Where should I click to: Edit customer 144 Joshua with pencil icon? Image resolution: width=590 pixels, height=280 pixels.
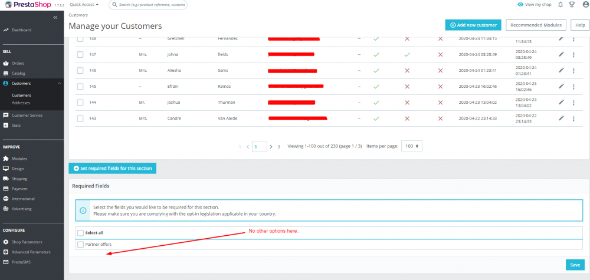click(x=562, y=102)
